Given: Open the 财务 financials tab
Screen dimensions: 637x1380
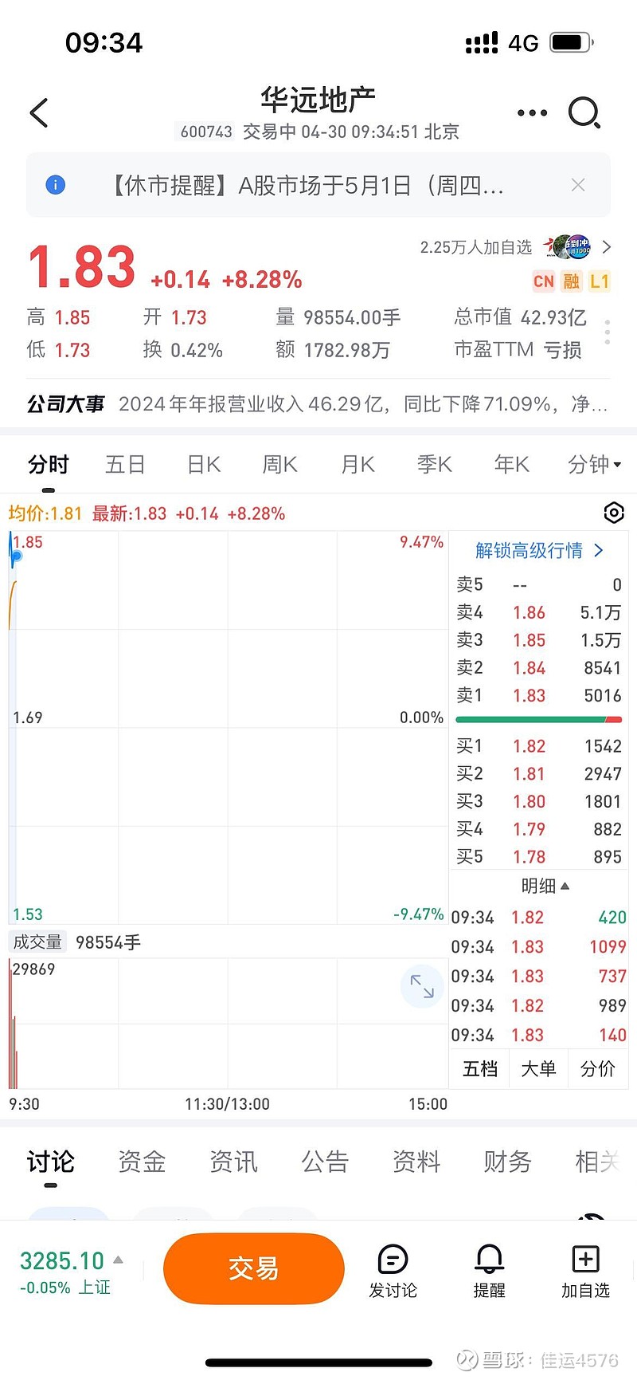Looking at the screenshot, I should [507, 1162].
